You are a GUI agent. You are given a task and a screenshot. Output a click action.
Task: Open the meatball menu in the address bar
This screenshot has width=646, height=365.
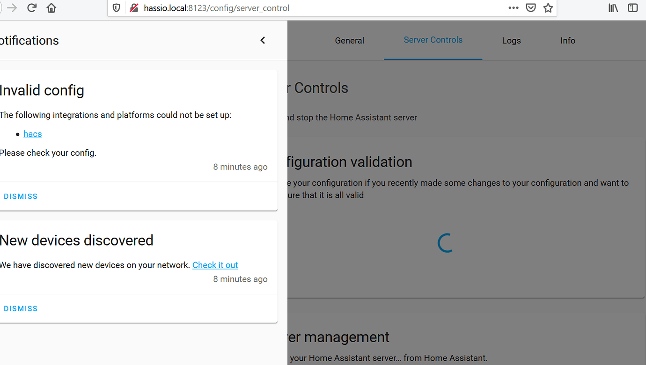tap(513, 7)
